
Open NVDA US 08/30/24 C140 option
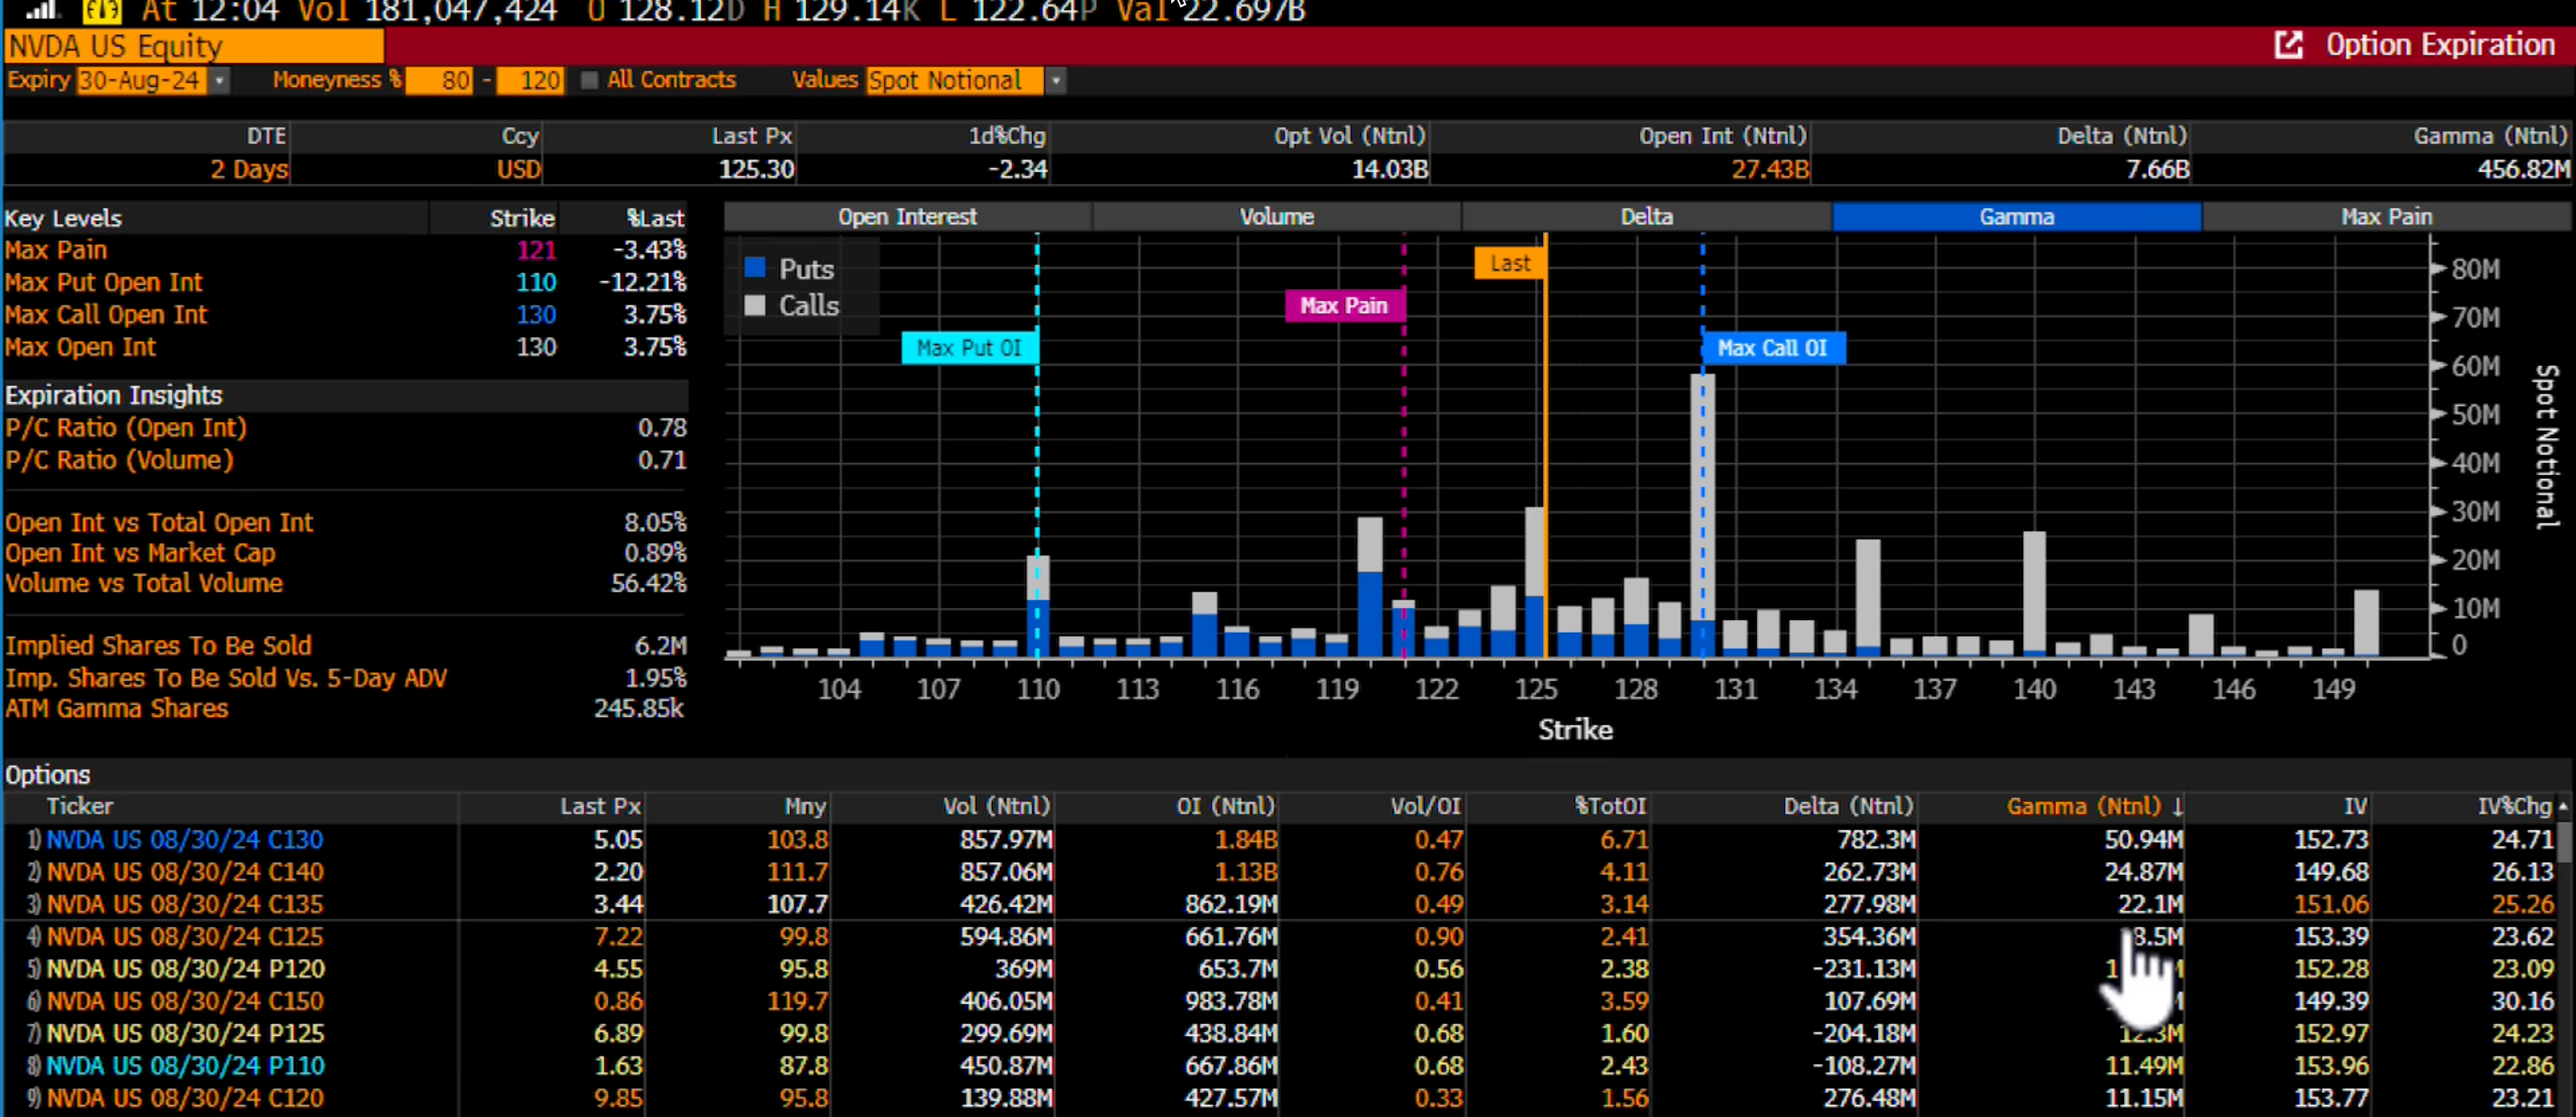click(185, 872)
